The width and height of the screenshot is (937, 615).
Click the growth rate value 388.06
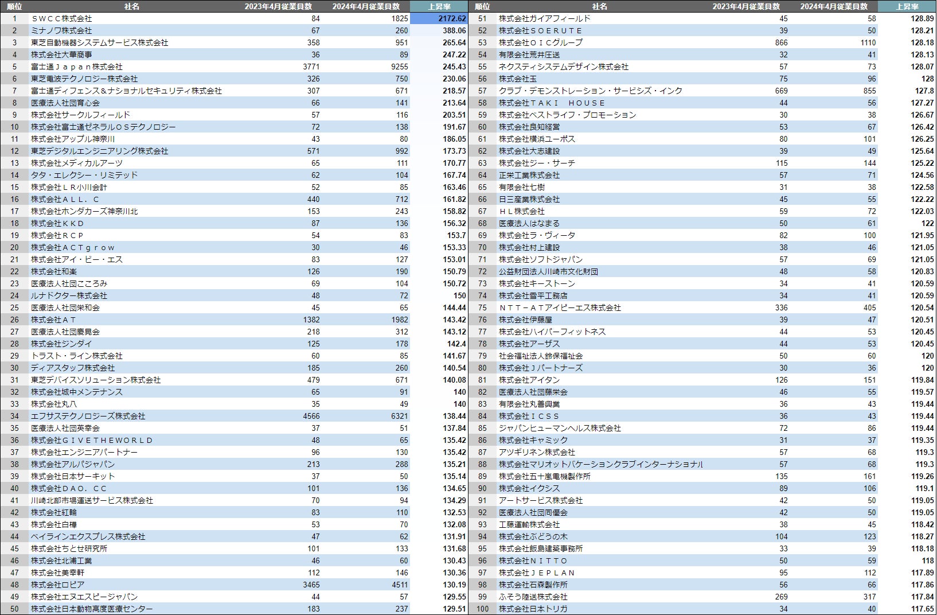click(454, 30)
